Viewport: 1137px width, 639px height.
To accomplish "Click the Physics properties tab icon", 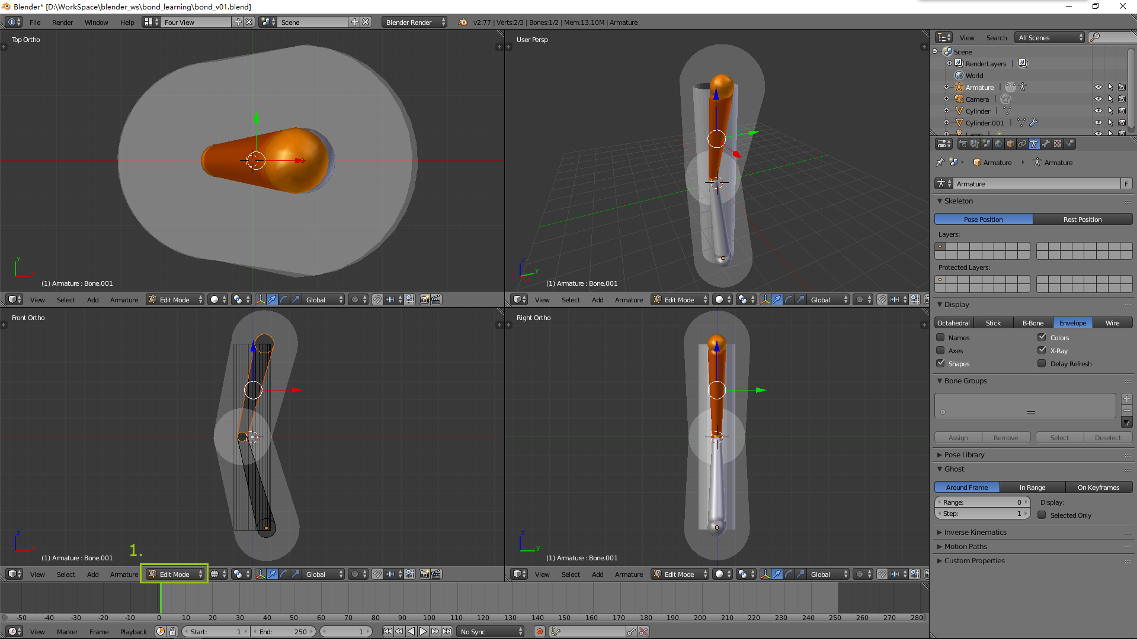I will [x=1069, y=144].
